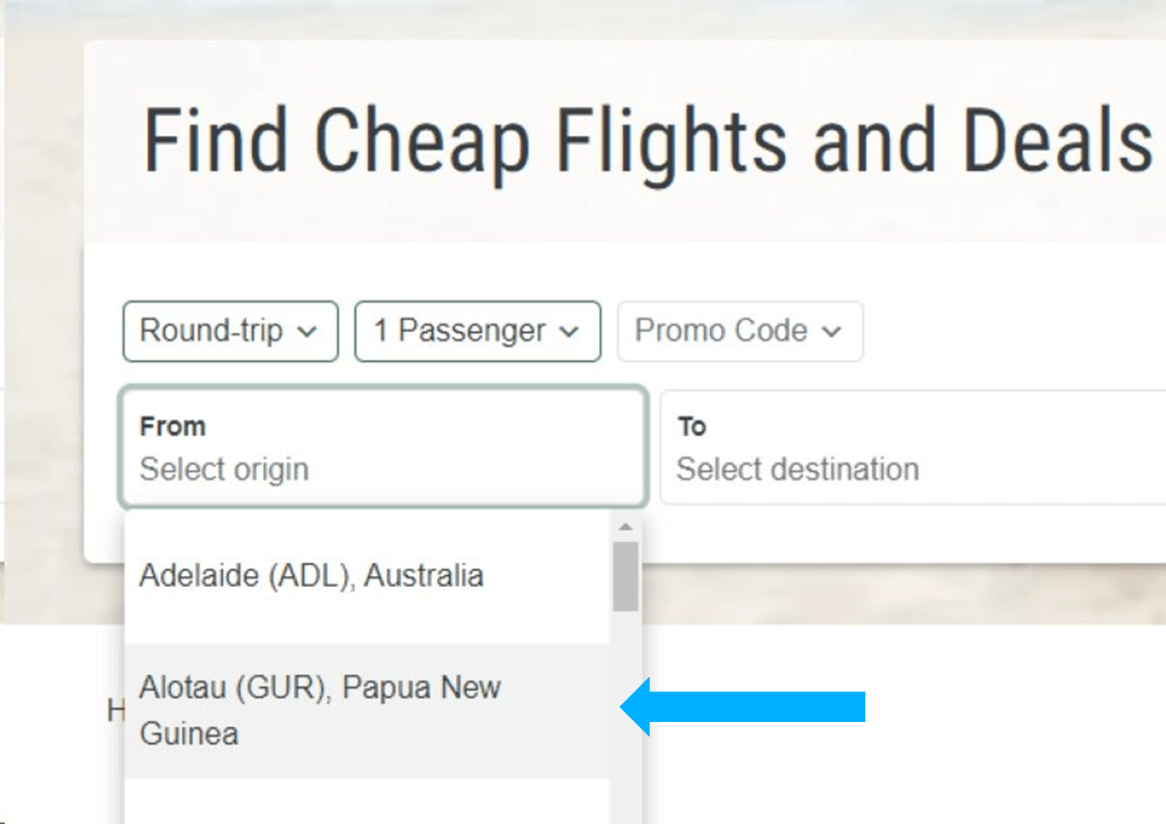This screenshot has width=1166, height=824.
Task: Click the Select destination placeholder text
Action: coord(798,470)
